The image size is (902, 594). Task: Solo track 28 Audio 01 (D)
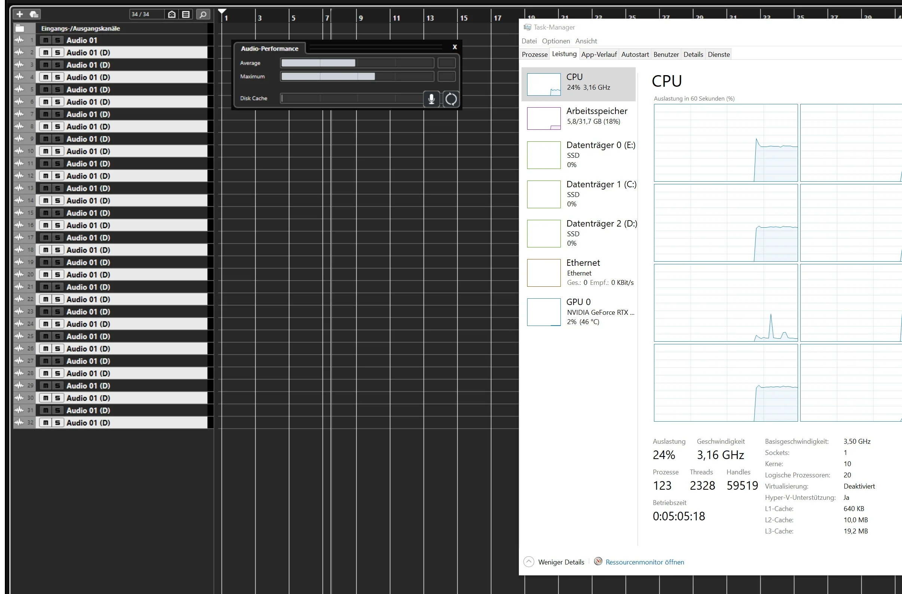[58, 373]
